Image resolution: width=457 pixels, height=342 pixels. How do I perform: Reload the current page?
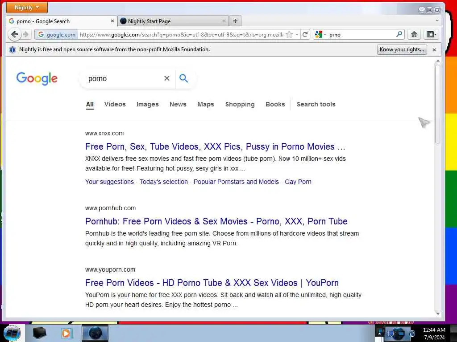pyautogui.click(x=305, y=35)
